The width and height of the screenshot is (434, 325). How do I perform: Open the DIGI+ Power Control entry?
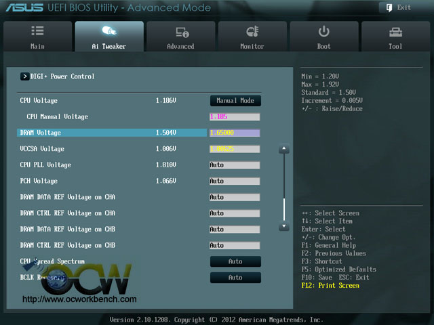click(57, 77)
